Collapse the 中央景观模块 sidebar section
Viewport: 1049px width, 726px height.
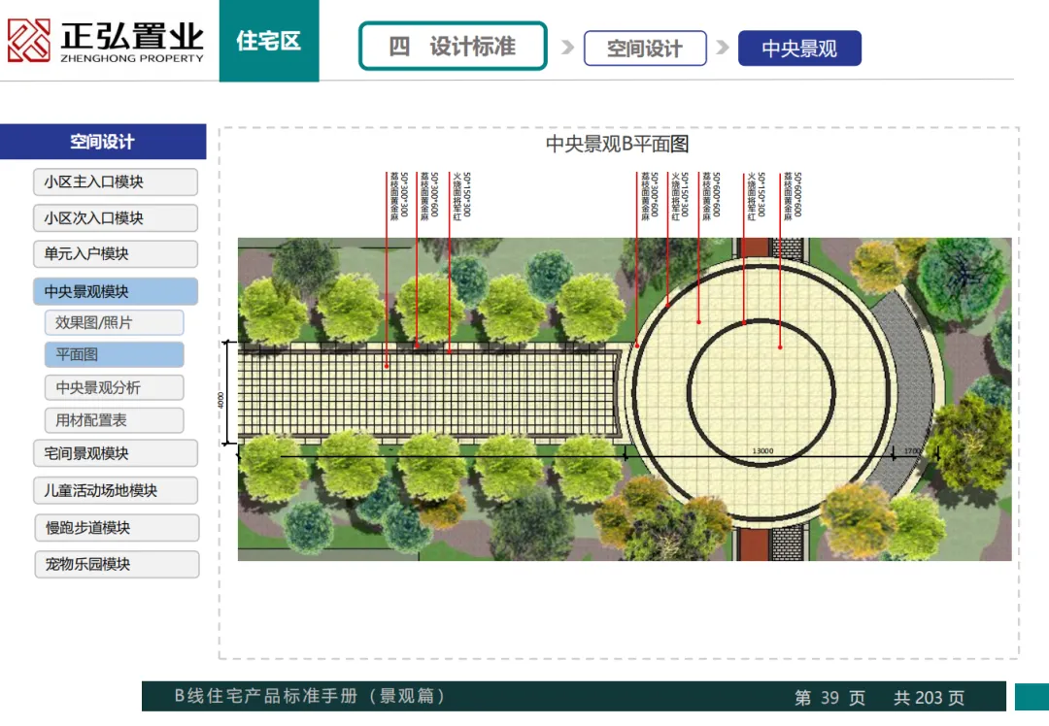pyautogui.click(x=115, y=291)
